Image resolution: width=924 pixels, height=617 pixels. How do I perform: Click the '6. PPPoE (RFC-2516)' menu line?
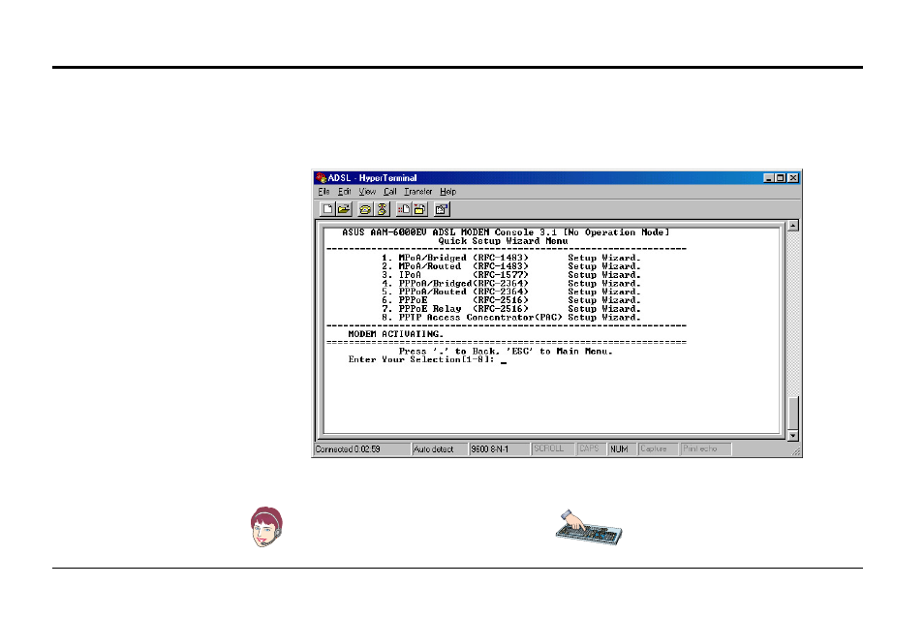(510, 300)
